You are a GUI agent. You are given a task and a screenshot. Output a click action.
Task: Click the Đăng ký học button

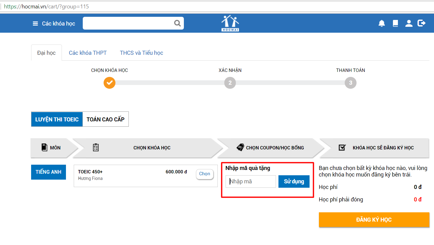coord(374,220)
